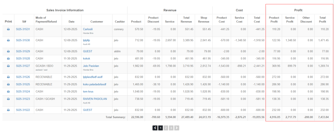
Task: Open invoice link SI25-31525
Action: (x=23, y=85)
